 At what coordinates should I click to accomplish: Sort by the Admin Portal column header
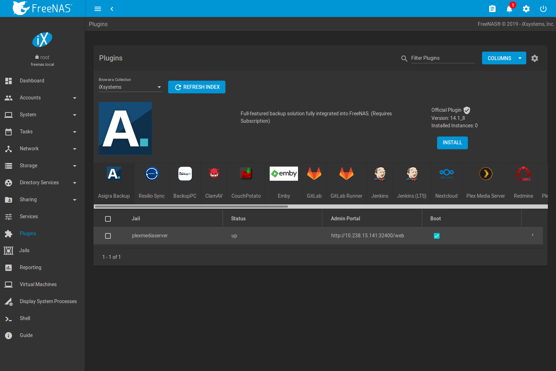(345, 219)
